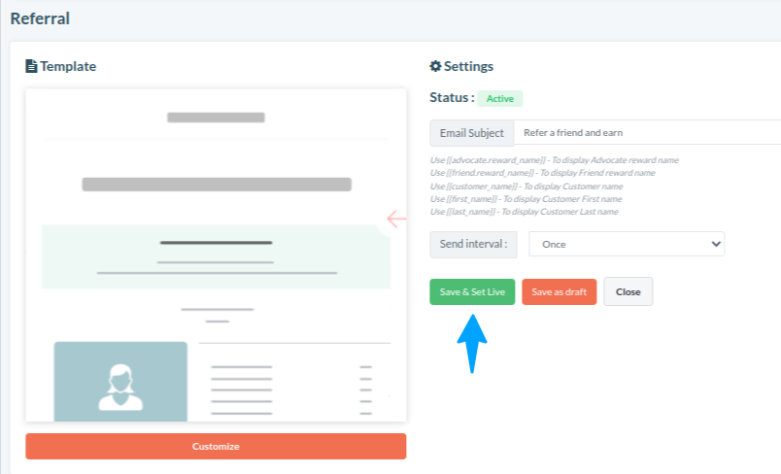Click the Referral page heading
Screen dimensions: 781x474
(x=40, y=18)
